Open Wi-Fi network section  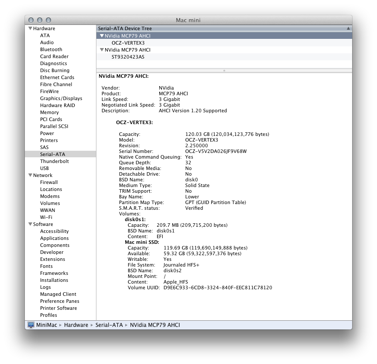pos(46,217)
